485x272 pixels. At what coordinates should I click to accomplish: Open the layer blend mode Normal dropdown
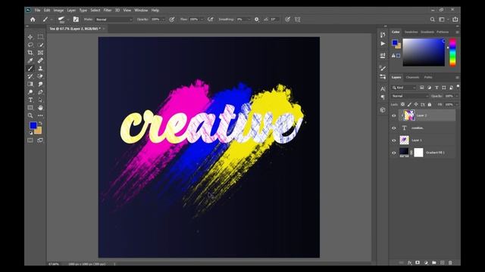pyautogui.click(x=410, y=96)
